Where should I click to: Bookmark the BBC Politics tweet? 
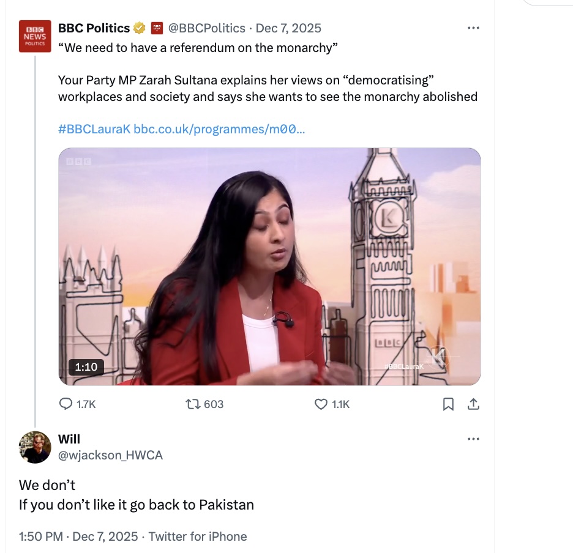point(448,404)
